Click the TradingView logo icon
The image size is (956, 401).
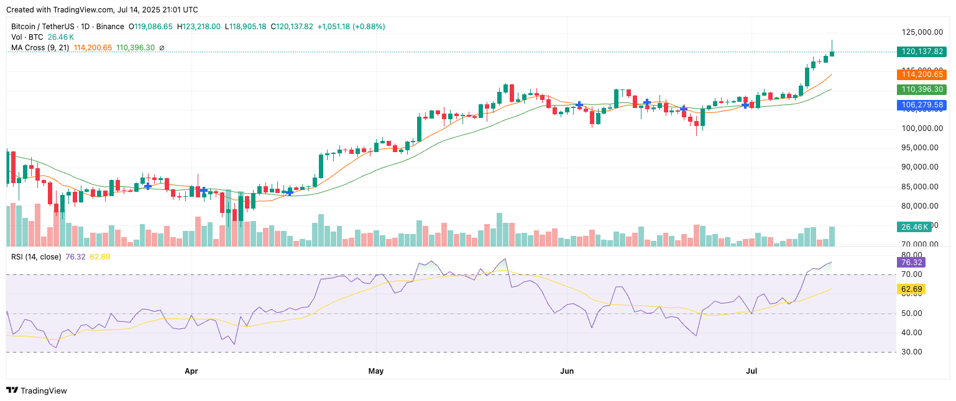12,390
